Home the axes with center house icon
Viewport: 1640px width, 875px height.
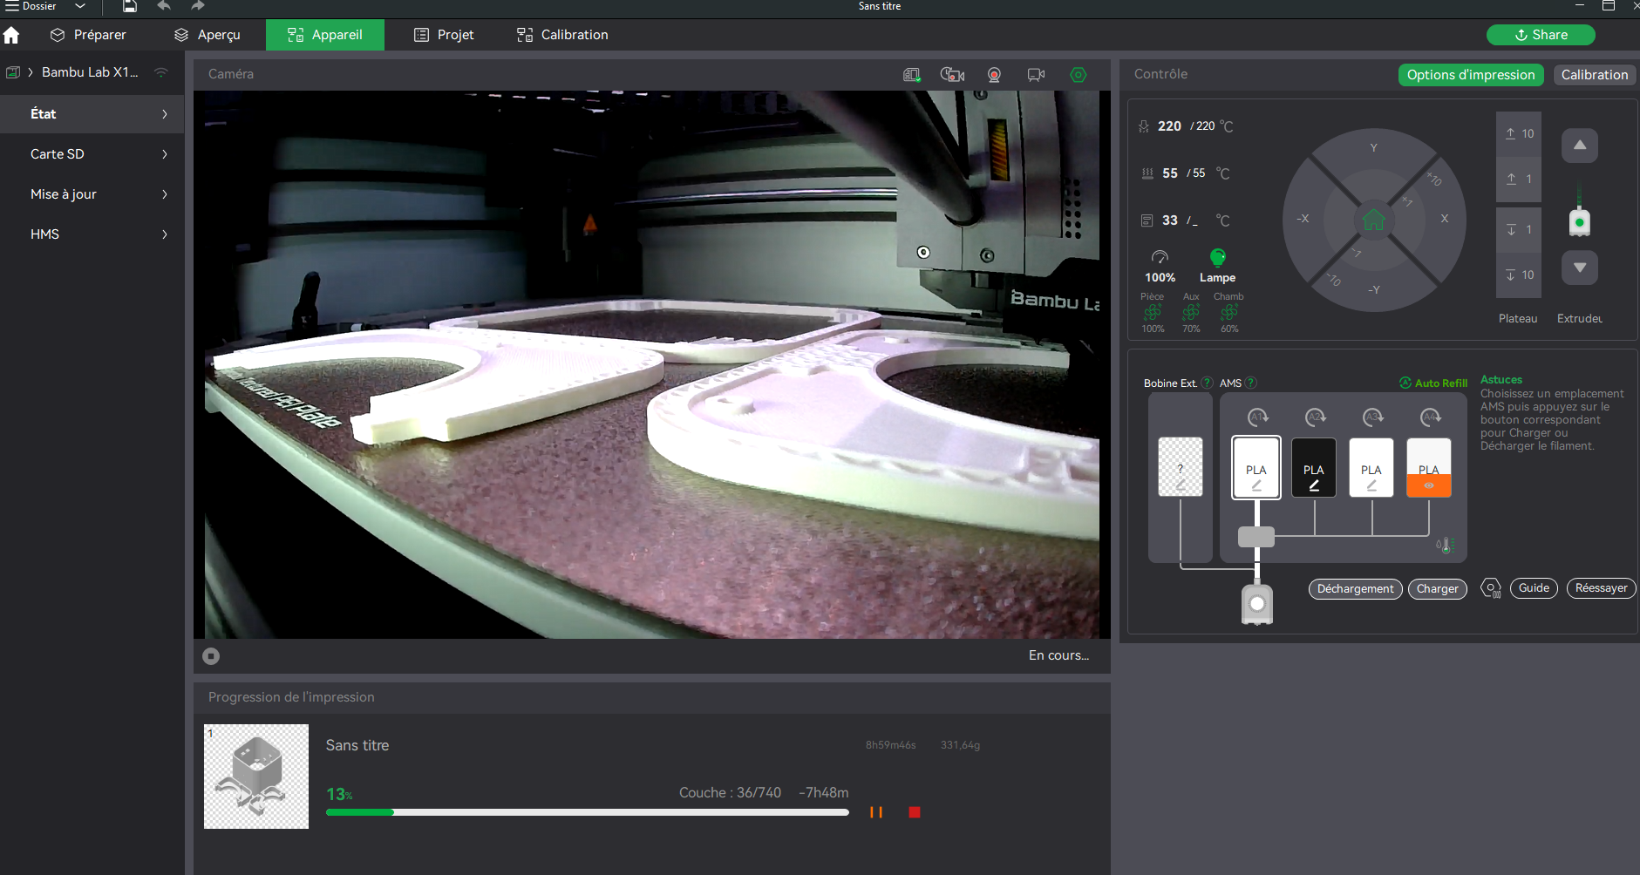1373,220
